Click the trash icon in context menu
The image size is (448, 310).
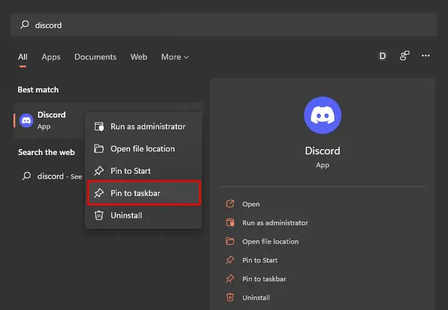click(99, 215)
